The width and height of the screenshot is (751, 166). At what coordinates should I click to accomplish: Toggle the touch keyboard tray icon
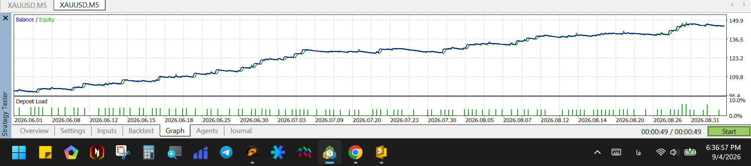coord(616,152)
